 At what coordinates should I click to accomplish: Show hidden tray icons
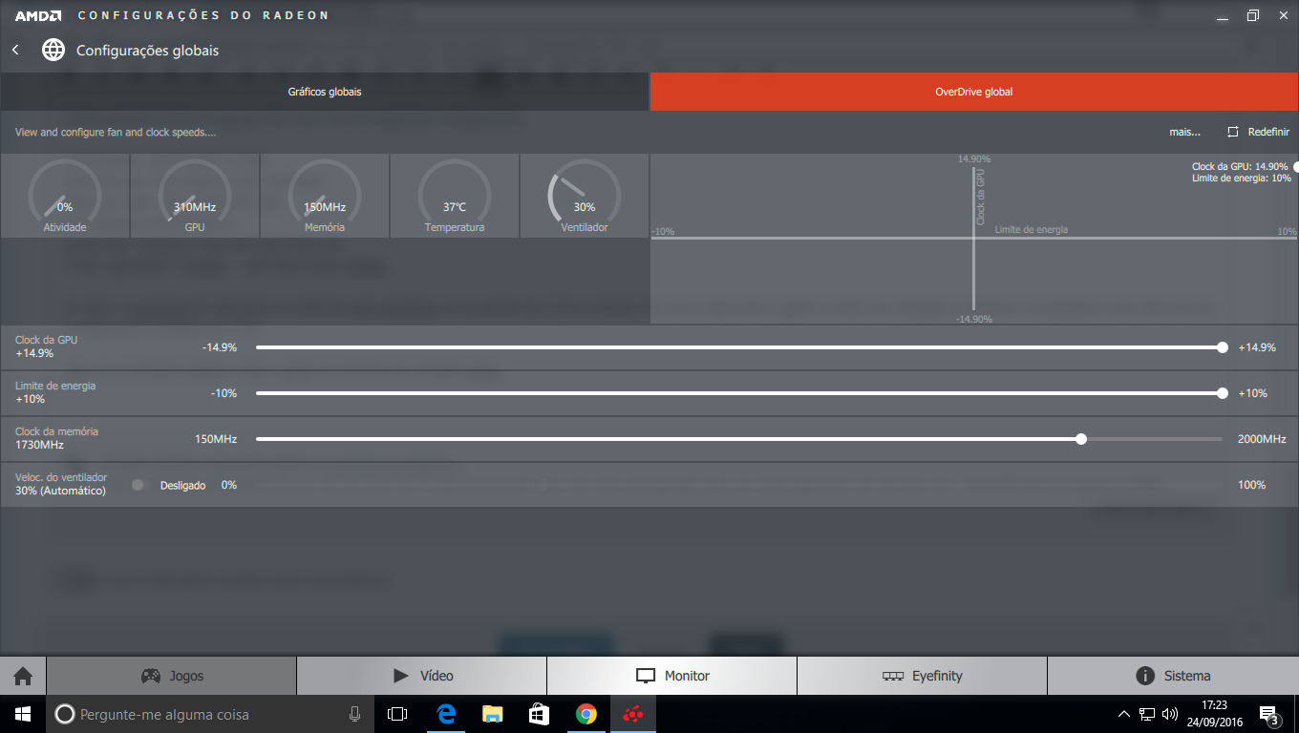(1123, 714)
